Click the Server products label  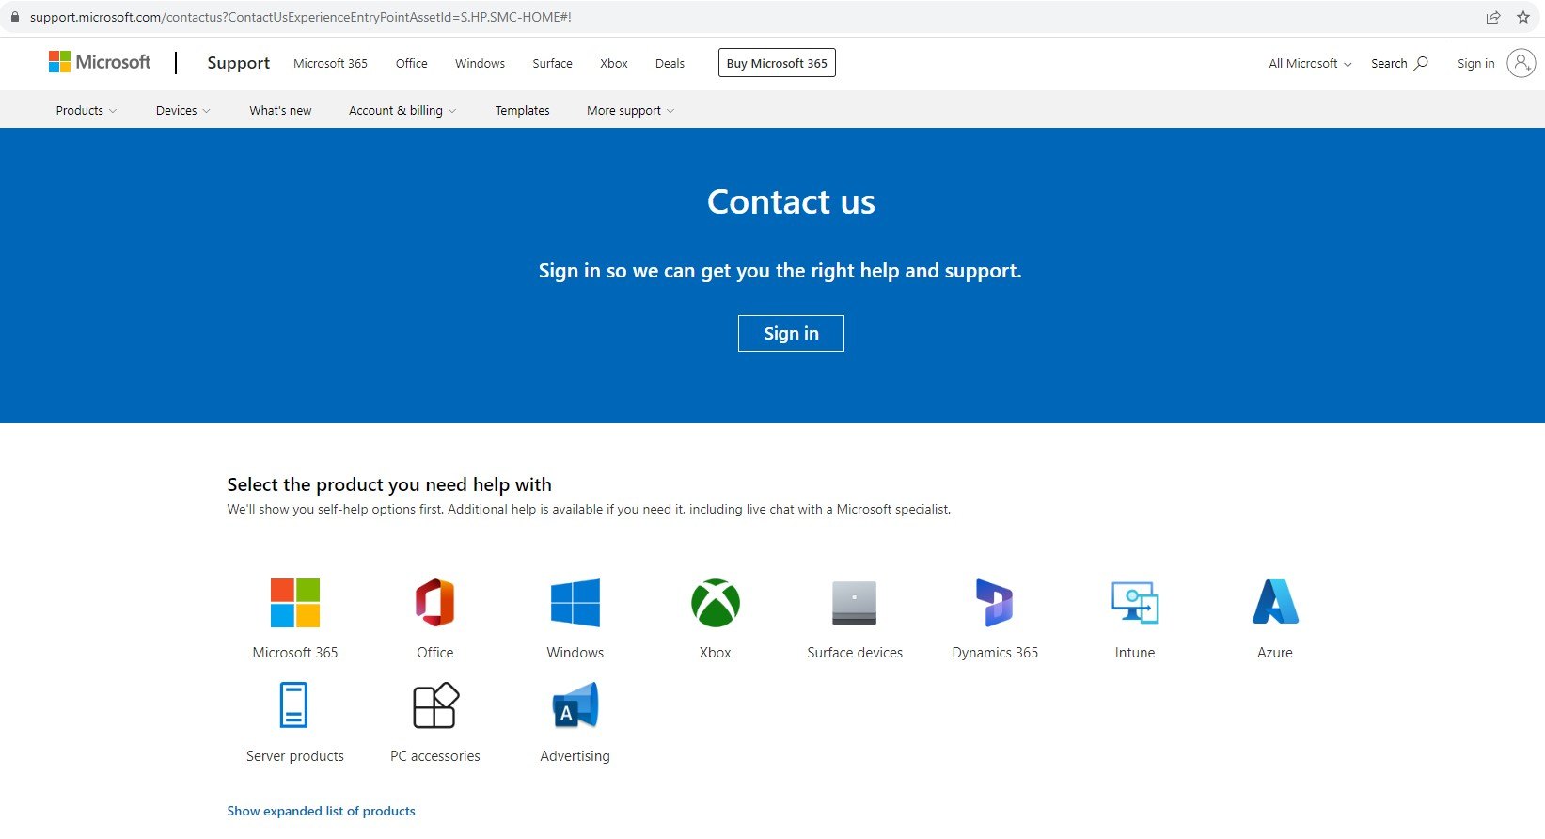(x=295, y=756)
